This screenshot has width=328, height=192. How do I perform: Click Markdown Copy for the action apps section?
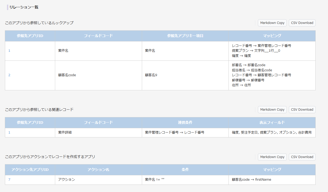(x=272, y=157)
